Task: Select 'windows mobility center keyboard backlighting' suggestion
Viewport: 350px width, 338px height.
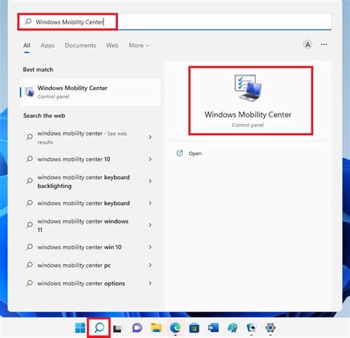Action: (x=83, y=182)
